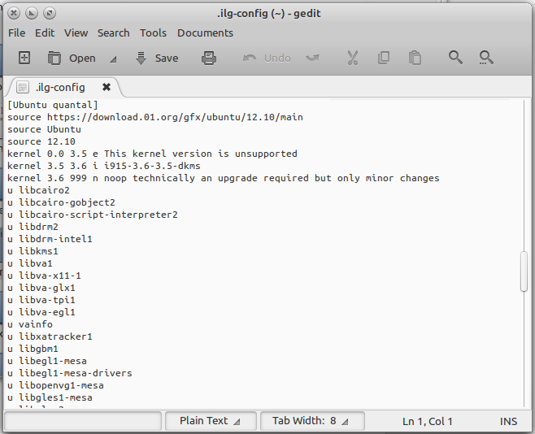Screen dimensions: 535x434
Task: Open the File menu
Action: coord(17,33)
